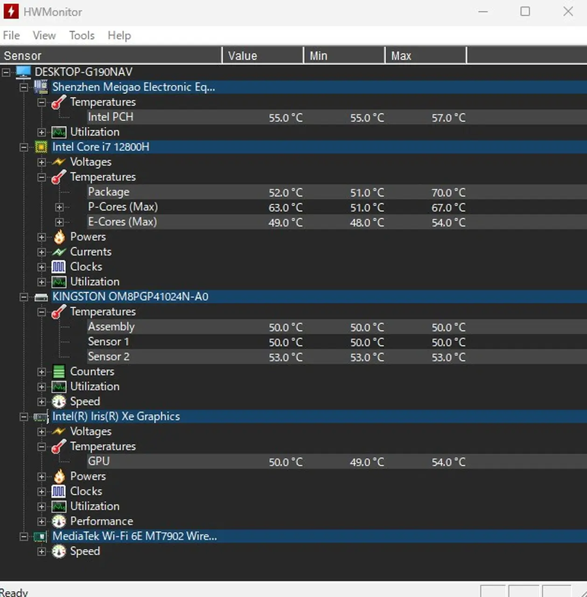Click the Counters green bars icon under KINGSTON
587x597 pixels.
(x=59, y=372)
